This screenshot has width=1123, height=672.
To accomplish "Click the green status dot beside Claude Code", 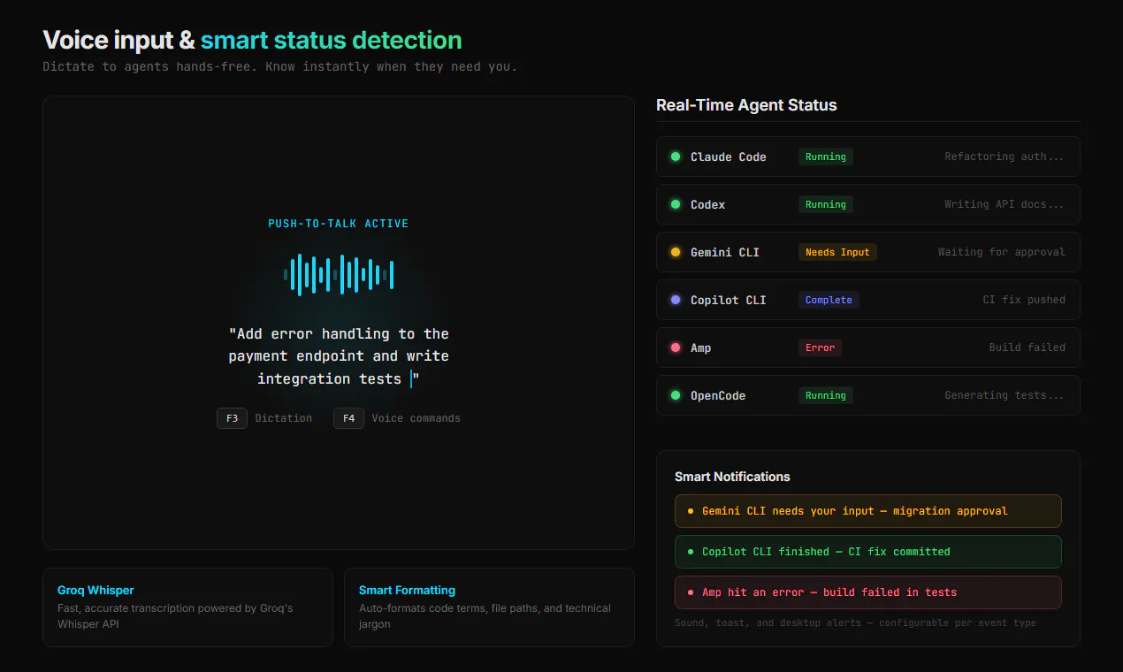I will [x=676, y=157].
